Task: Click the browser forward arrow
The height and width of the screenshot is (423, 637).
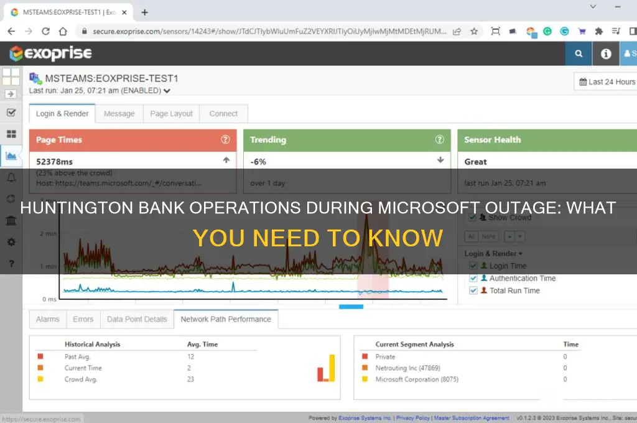Action: coord(29,31)
